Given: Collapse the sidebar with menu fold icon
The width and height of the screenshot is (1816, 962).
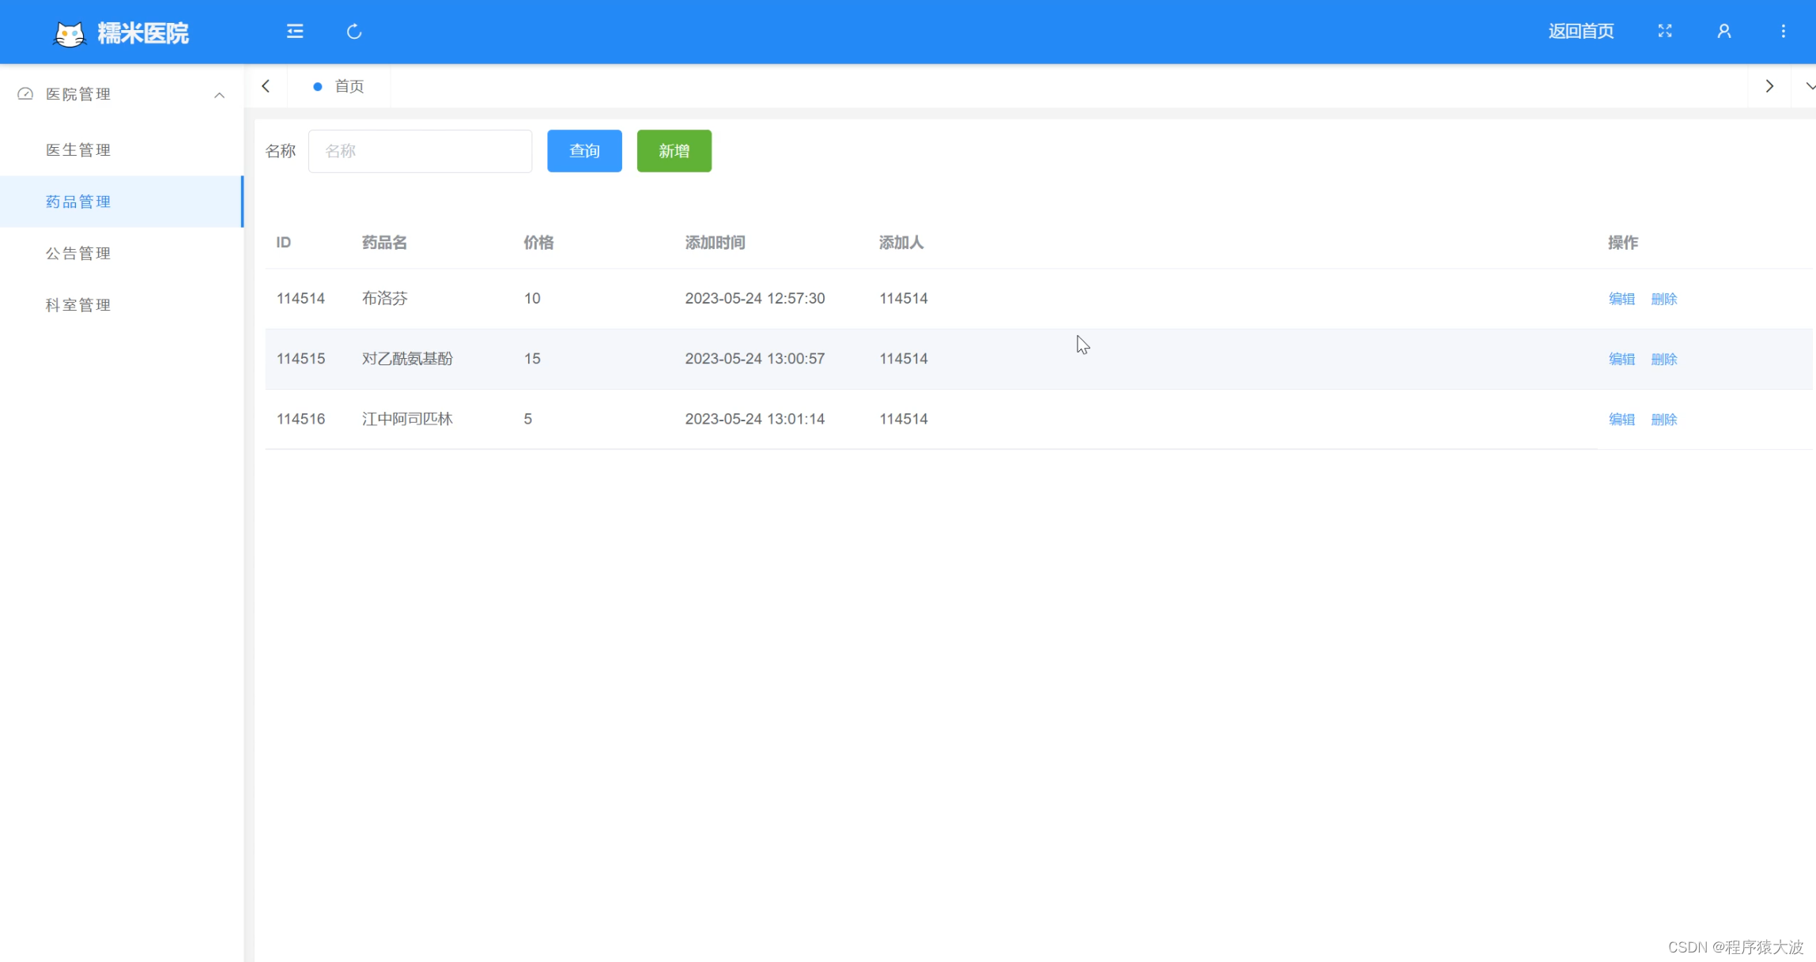Looking at the screenshot, I should click(x=295, y=32).
